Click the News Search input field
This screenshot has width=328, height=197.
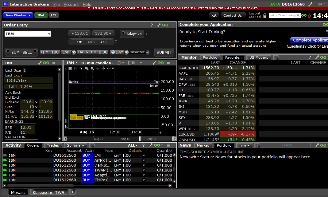[x=297, y=145]
